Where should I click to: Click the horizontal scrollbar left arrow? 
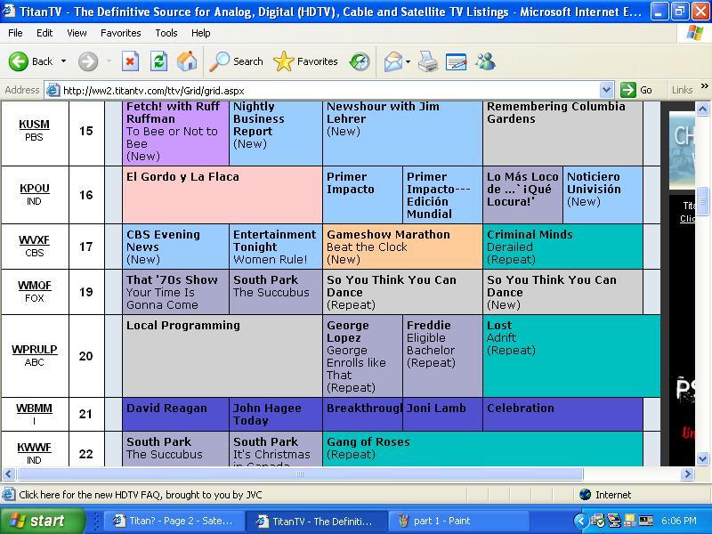coord(8,474)
